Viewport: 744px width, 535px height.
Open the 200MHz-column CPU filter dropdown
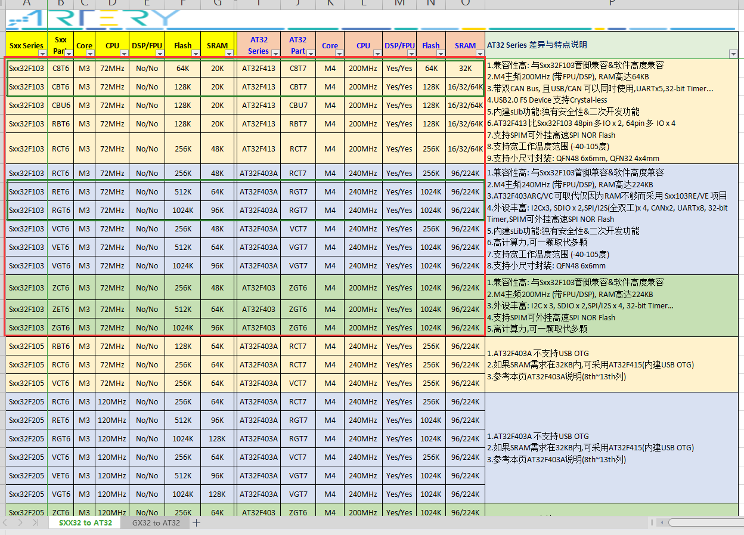coord(376,54)
